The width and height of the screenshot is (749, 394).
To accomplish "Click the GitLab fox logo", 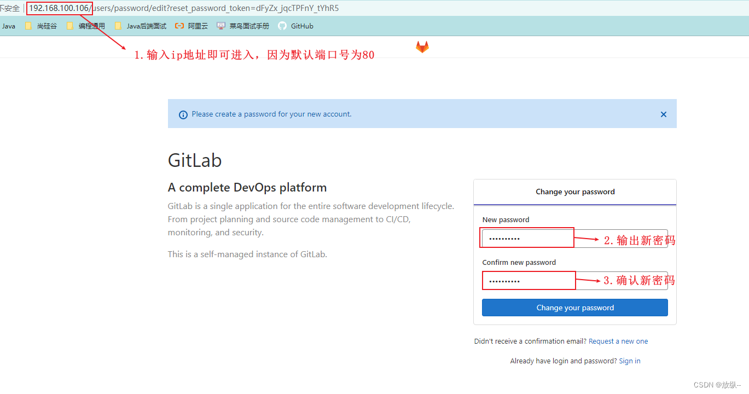I will point(422,47).
